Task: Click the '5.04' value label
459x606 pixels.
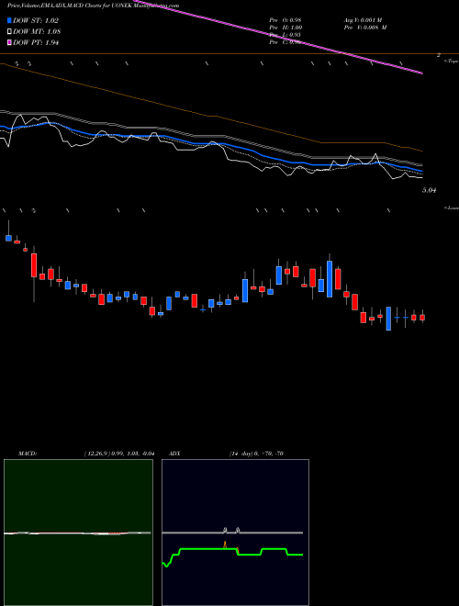Action: click(x=430, y=190)
